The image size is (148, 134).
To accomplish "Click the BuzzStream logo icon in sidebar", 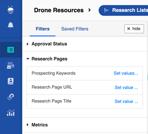I will tap(11, 10).
